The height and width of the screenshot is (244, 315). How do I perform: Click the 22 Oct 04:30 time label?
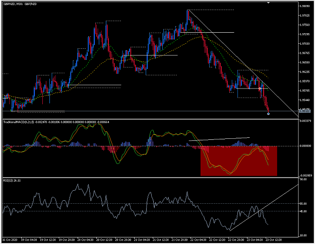(x=198, y=240)
